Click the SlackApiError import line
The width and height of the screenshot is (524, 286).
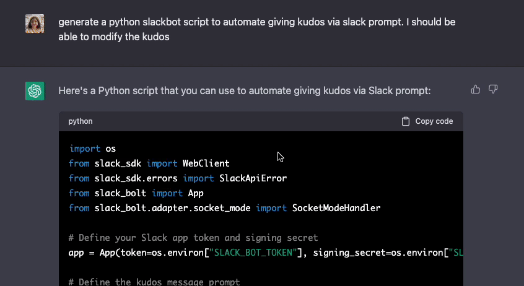(178, 178)
